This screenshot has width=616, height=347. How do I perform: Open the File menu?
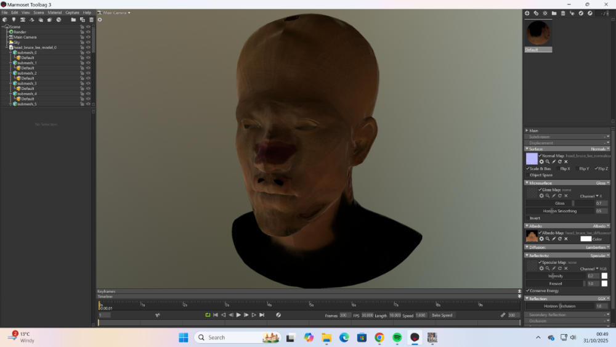coord(5,12)
